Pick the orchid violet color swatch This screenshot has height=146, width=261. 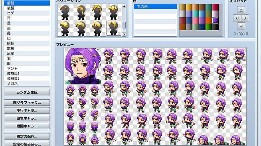[202, 20]
